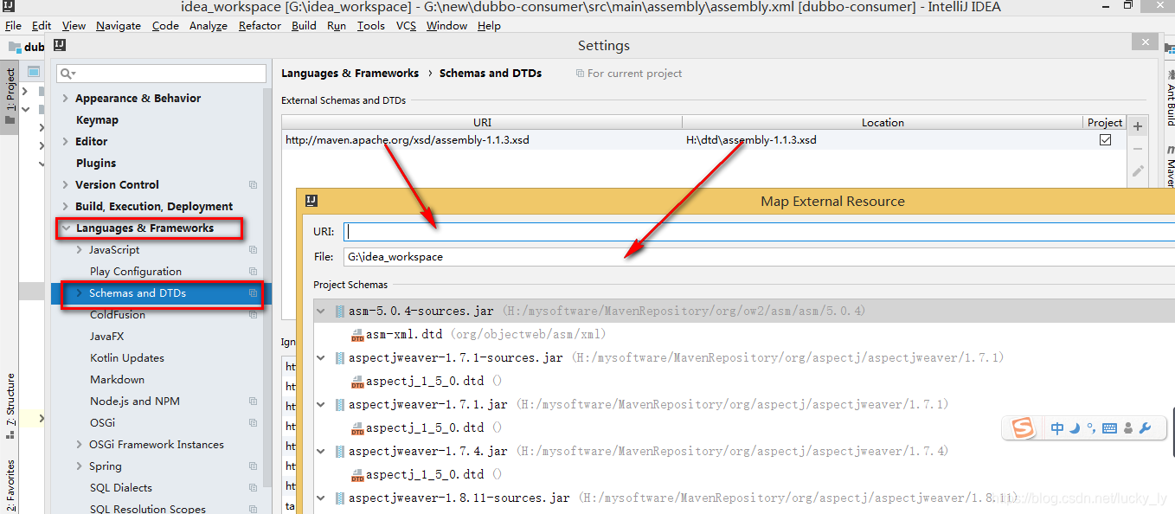
Task: Focus the settings search box
Action: tap(162, 74)
